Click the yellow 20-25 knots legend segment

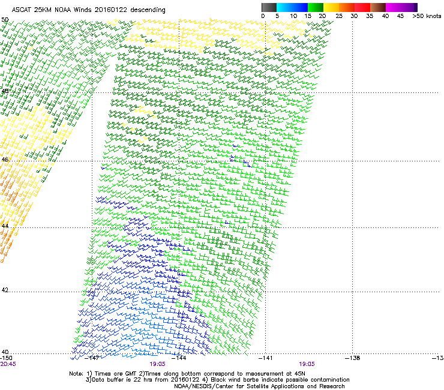[331, 7]
